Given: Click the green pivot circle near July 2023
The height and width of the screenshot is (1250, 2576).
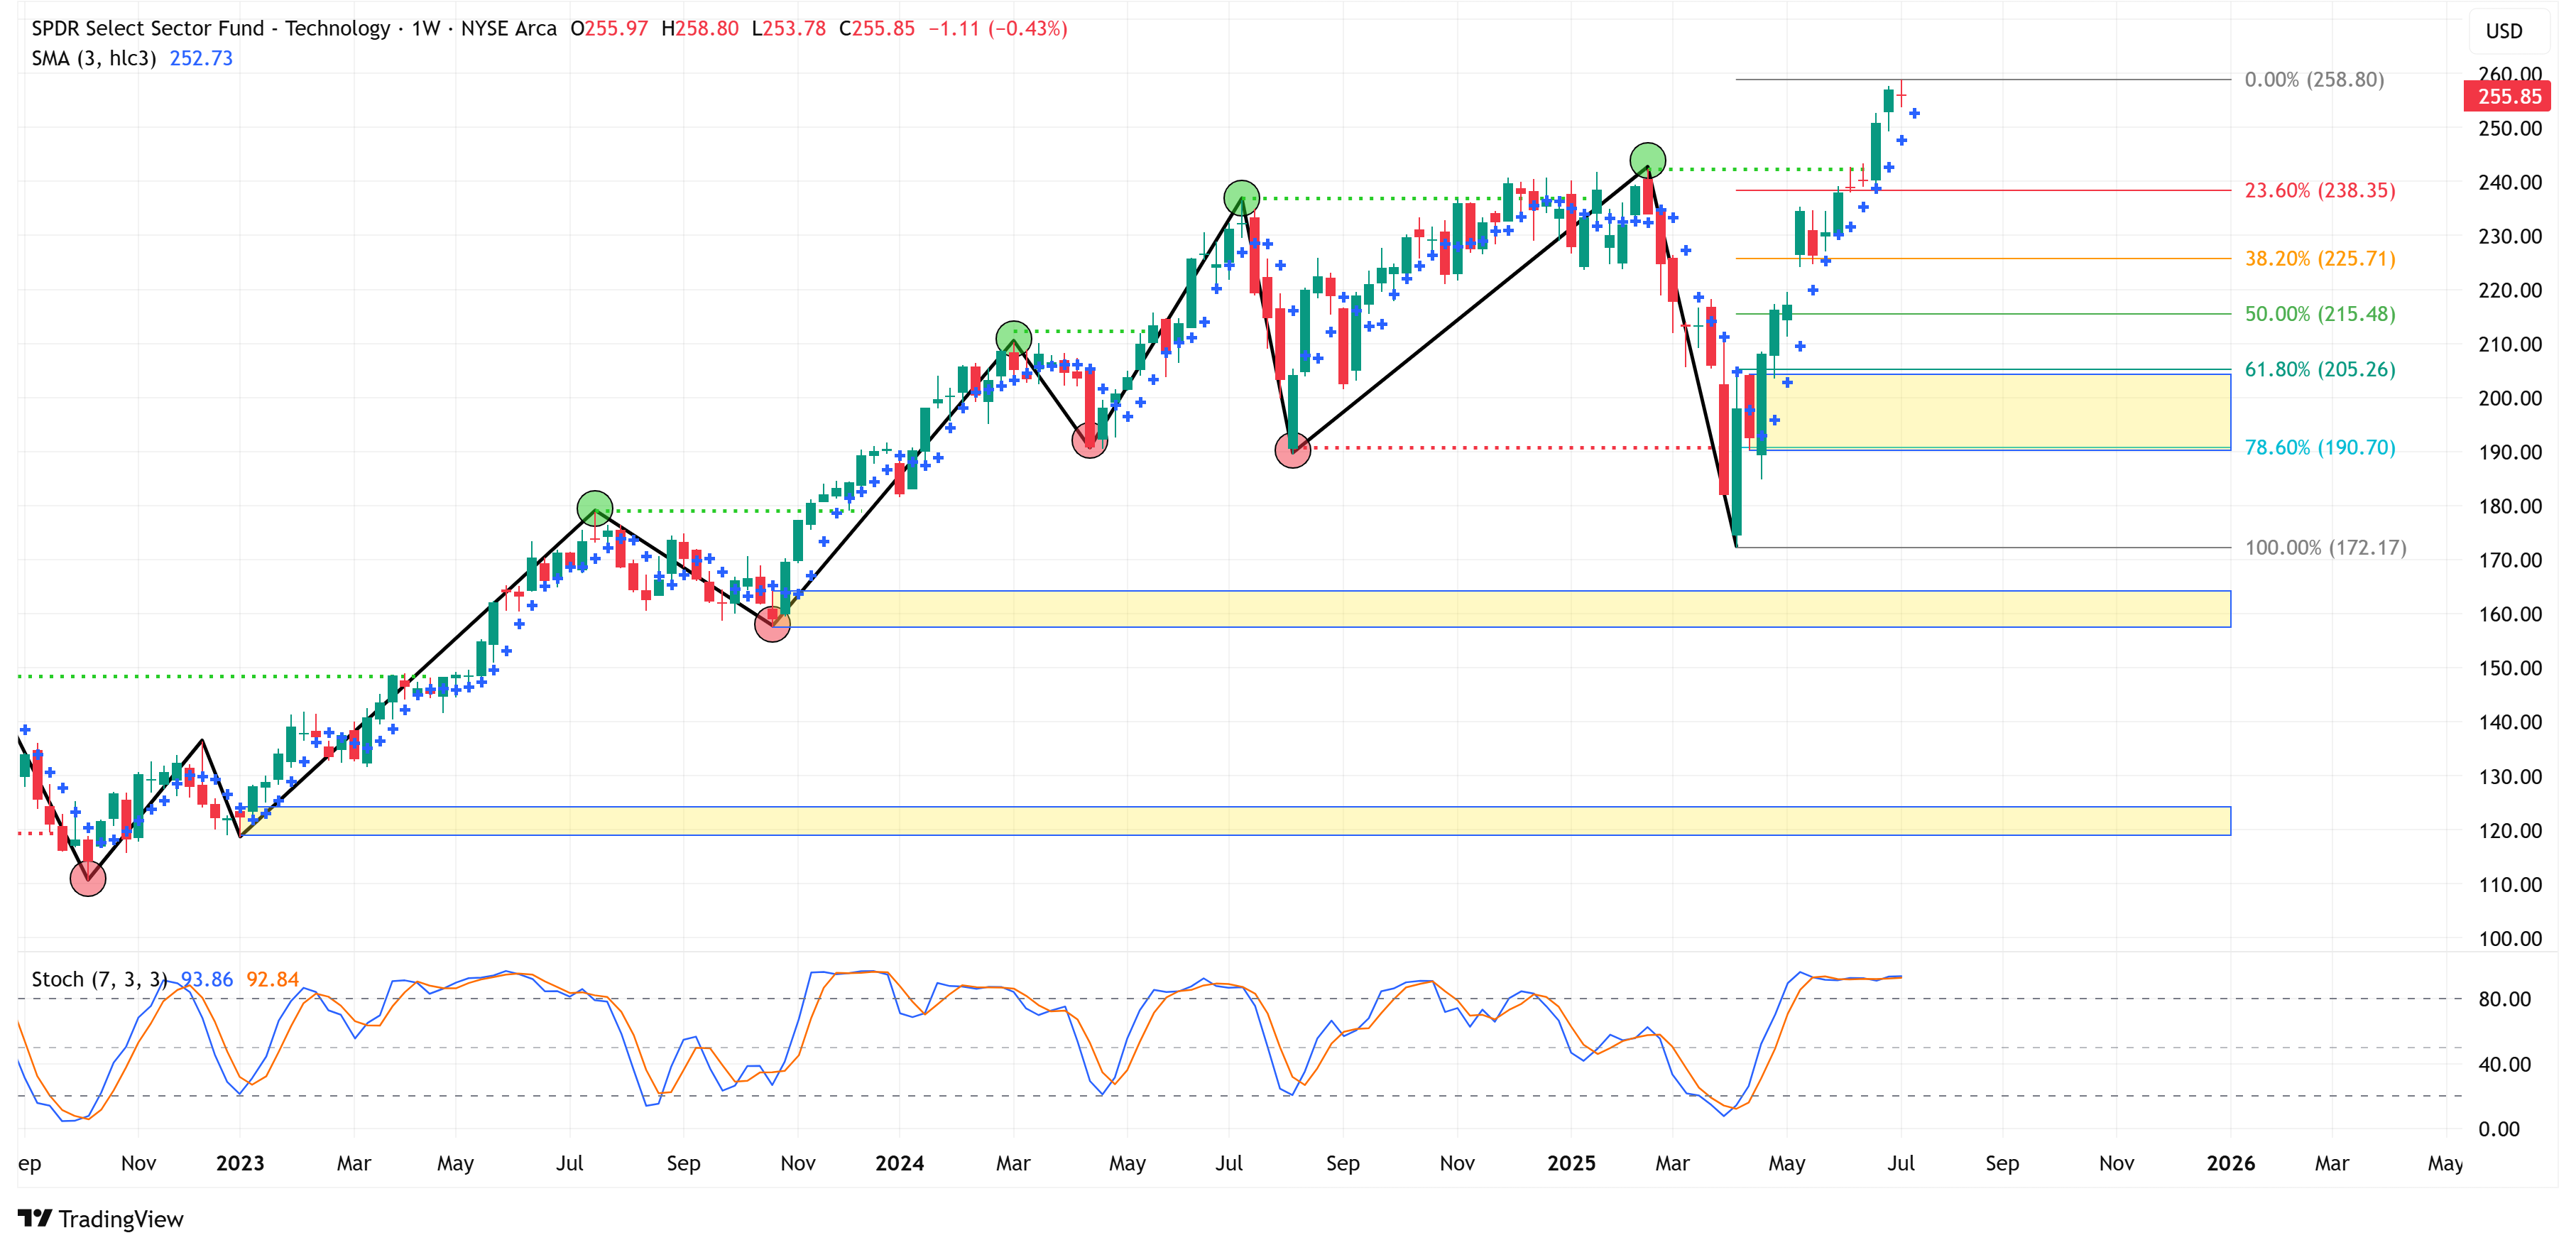Looking at the screenshot, I should (595, 508).
